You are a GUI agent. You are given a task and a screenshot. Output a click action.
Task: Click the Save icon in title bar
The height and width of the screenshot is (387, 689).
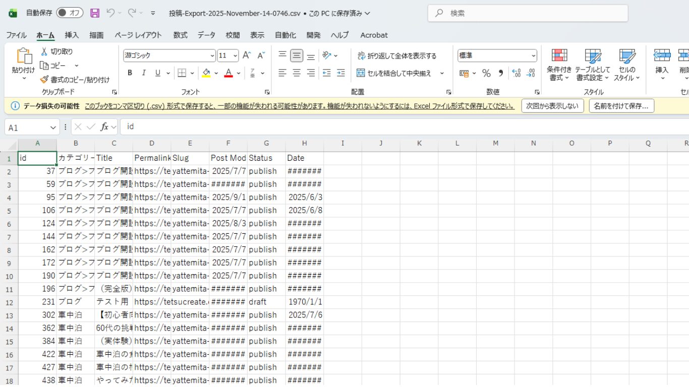(x=95, y=13)
